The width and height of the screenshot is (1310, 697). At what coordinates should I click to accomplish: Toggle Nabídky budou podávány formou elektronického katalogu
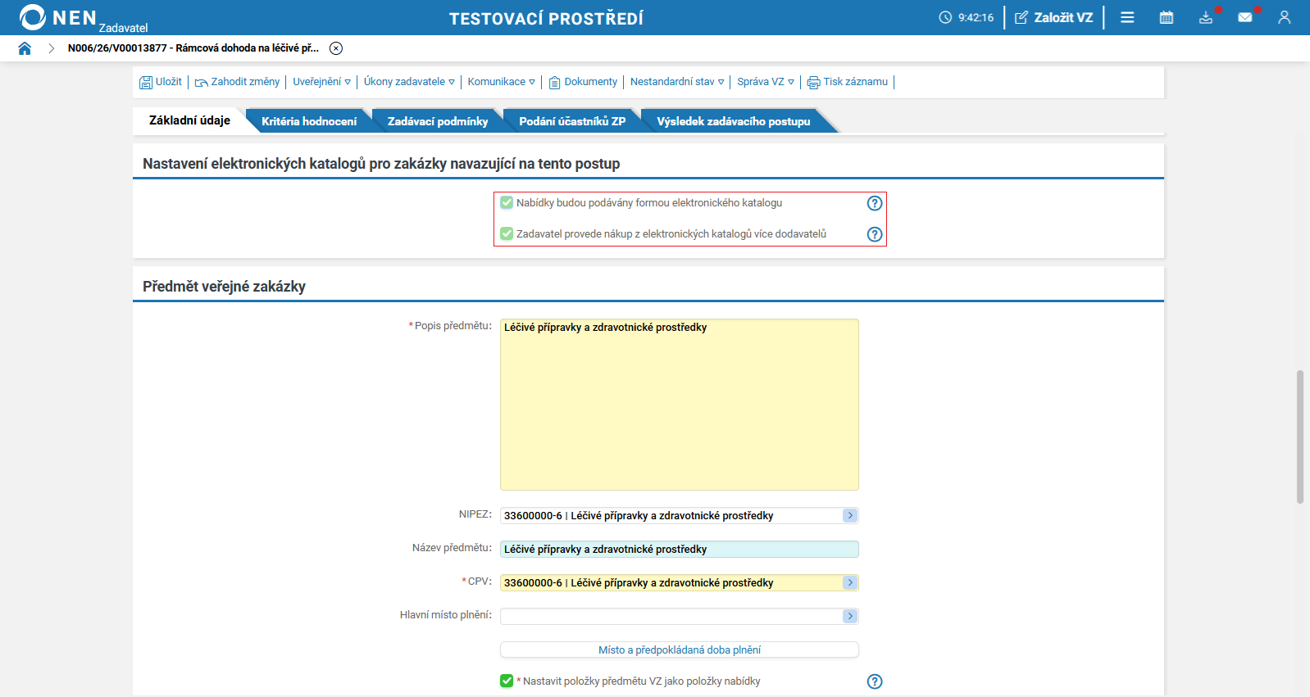click(507, 202)
